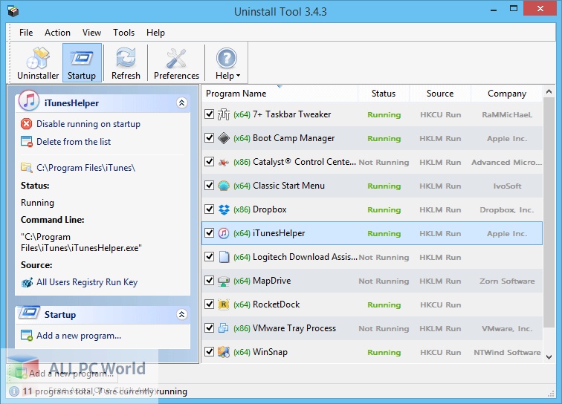Click the WinSnap icon in the list

tap(224, 352)
